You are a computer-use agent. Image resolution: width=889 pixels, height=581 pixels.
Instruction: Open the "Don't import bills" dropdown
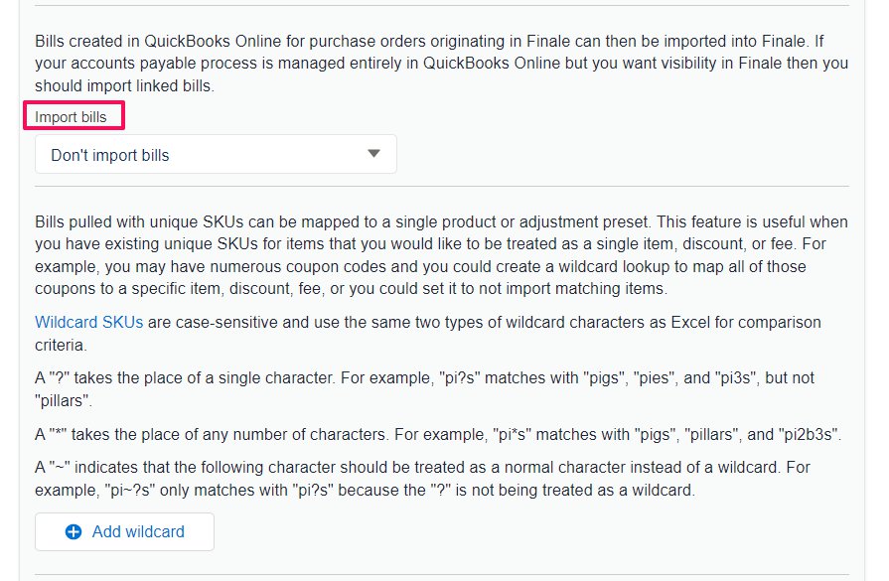pos(216,154)
